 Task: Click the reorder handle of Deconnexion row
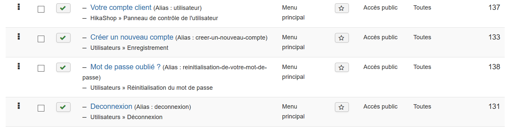[x=19, y=106]
